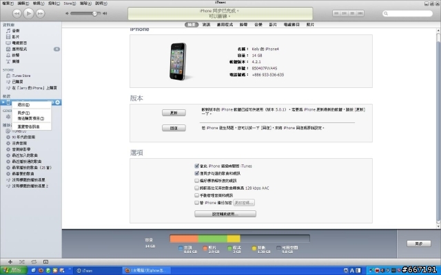441x275 pixels.
Task: Click the 更新 button
Action: click(174, 113)
